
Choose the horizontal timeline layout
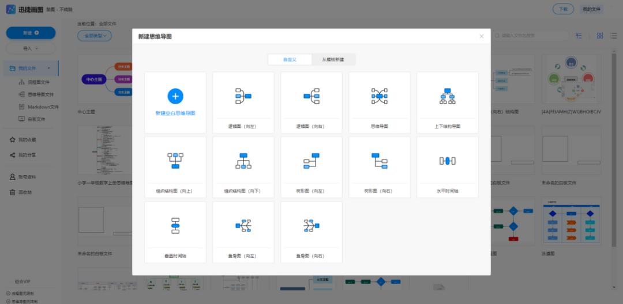(x=447, y=166)
